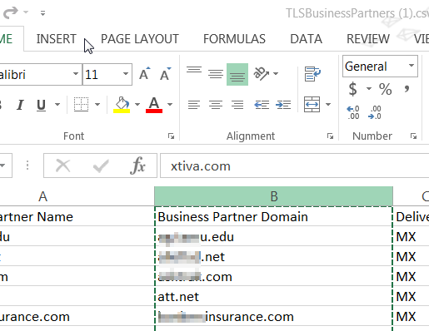Screen dimensions: 429x331
Task: Toggle underline formatting
Action: click(x=42, y=105)
